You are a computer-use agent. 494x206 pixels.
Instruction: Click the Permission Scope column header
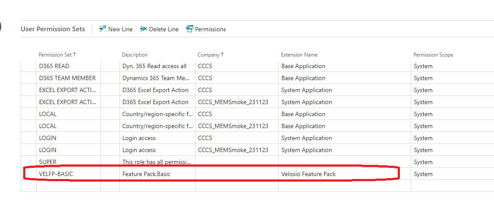[433, 55]
